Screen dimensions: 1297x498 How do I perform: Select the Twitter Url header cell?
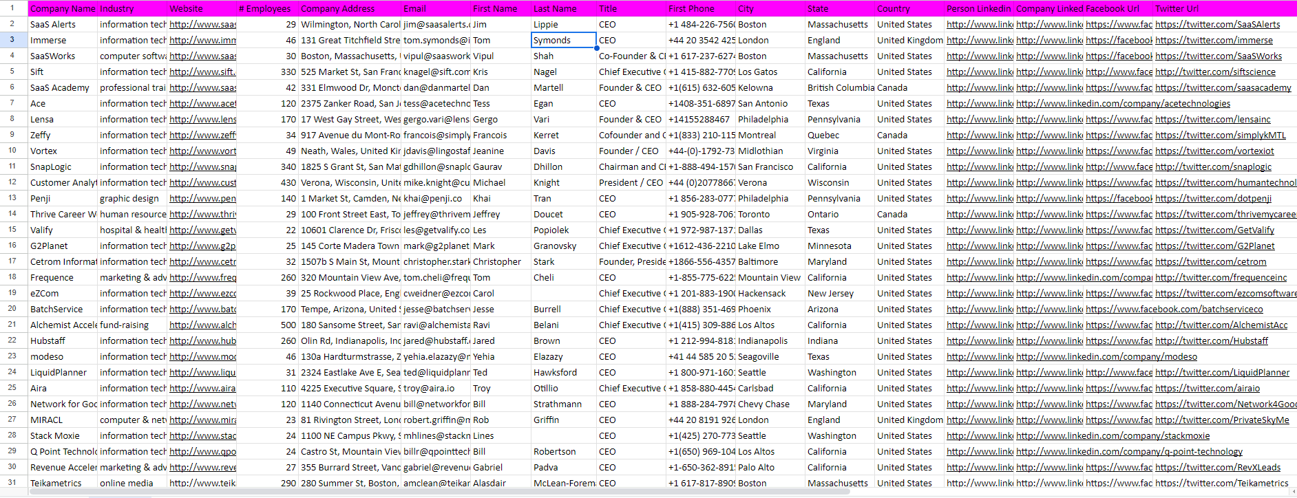tap(1225, 8)
